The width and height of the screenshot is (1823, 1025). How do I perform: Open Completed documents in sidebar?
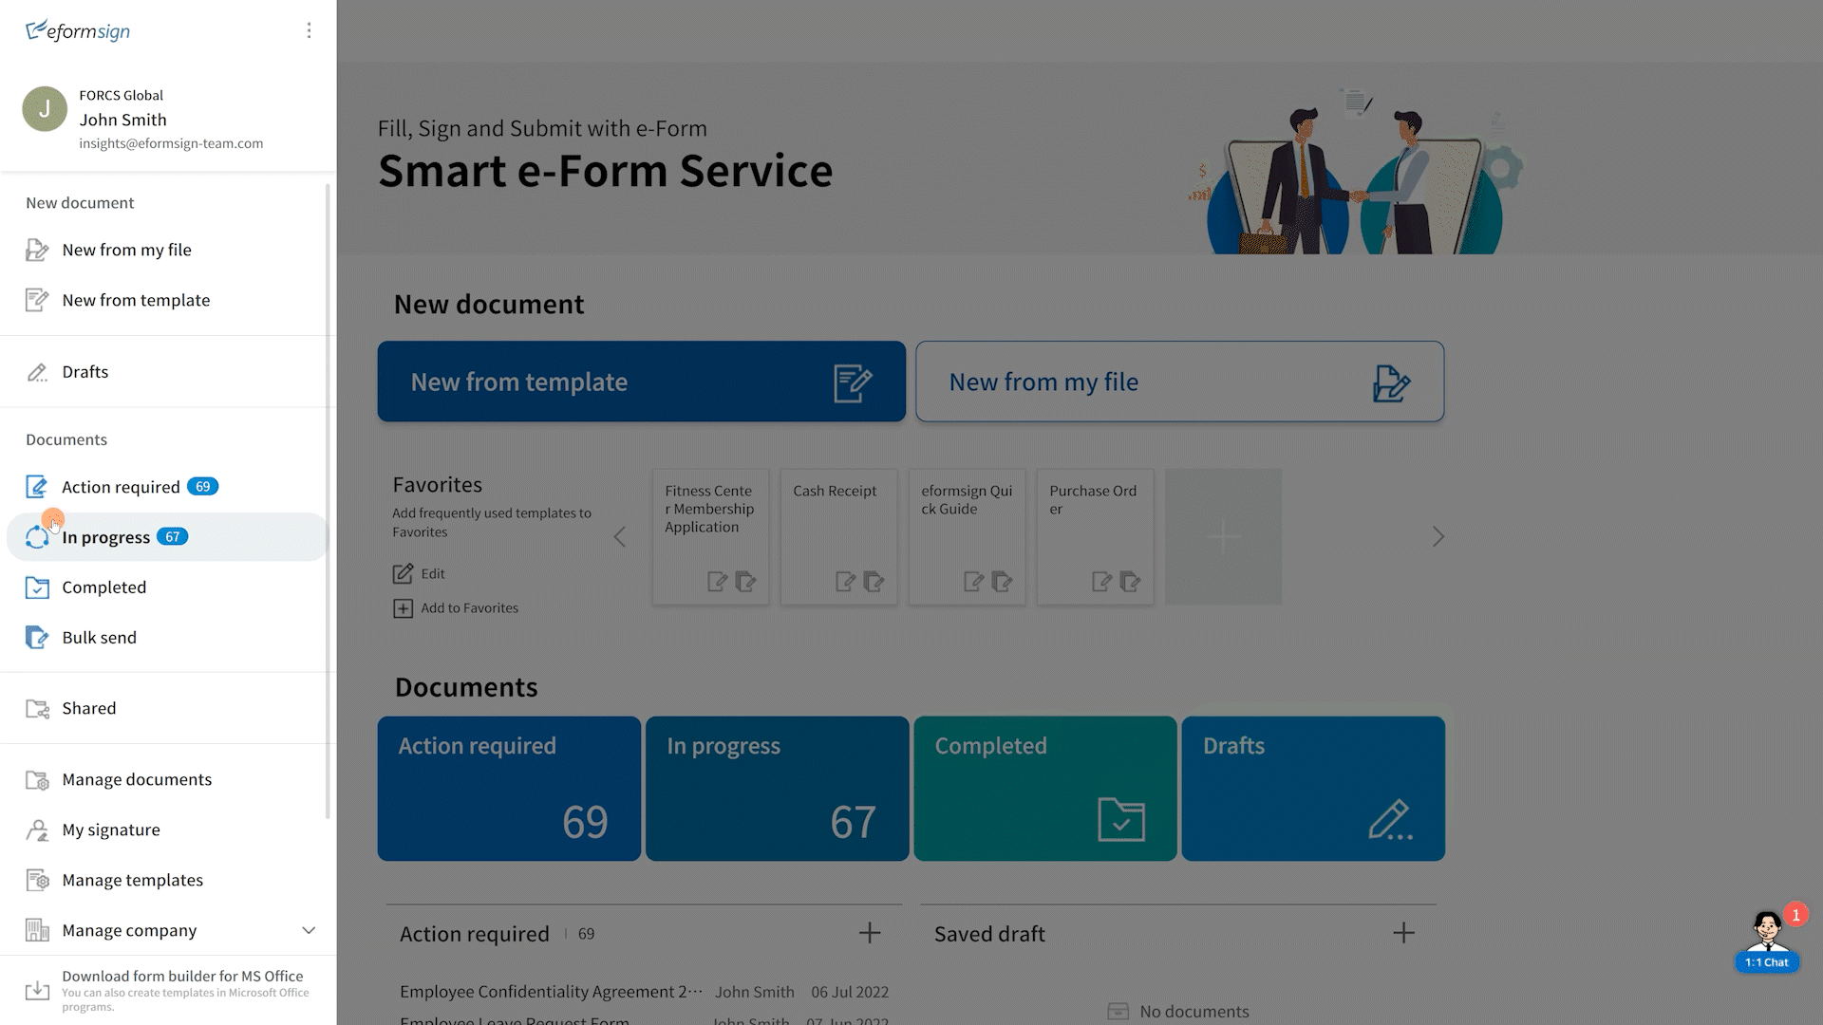[x=104, y=587]
